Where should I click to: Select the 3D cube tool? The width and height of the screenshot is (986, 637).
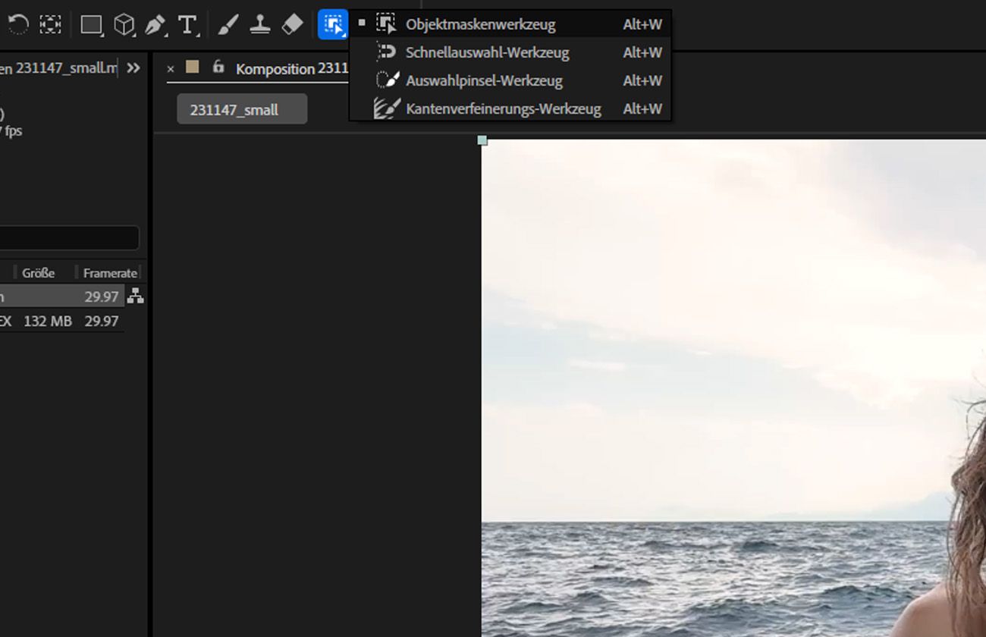[124, 25]
